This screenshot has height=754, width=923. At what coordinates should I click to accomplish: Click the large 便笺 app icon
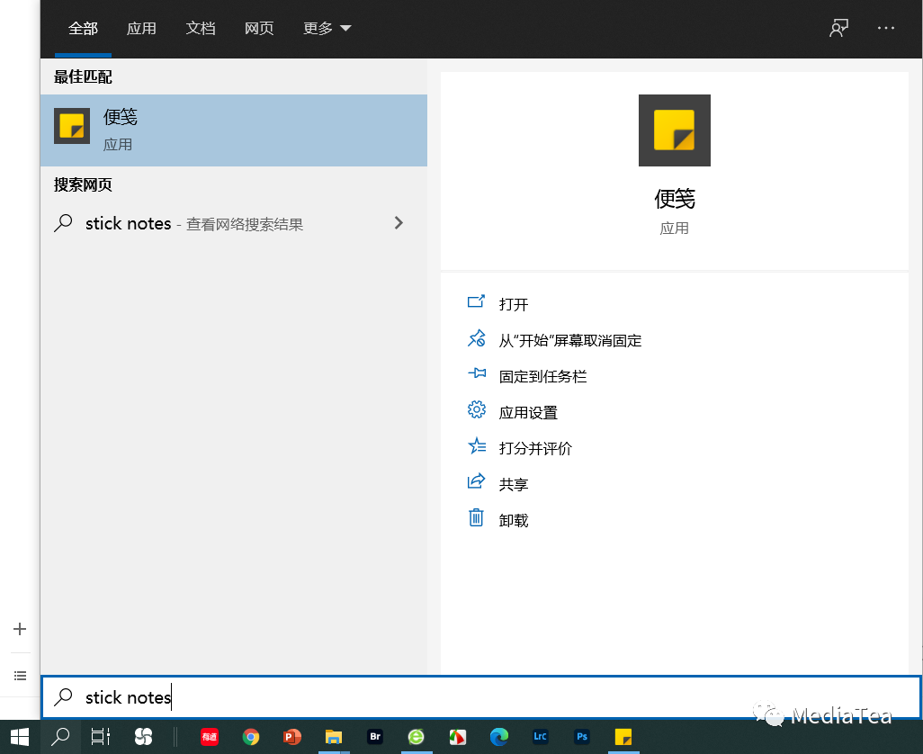tap(675, 130)
